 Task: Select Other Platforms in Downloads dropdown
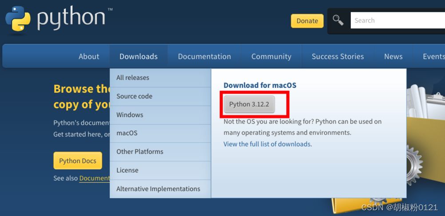tap(160, 152)
